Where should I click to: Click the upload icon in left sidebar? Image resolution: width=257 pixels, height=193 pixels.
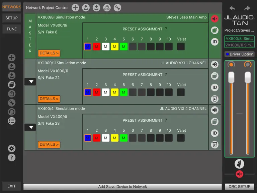pyautogui.click(x=12, y=67)
